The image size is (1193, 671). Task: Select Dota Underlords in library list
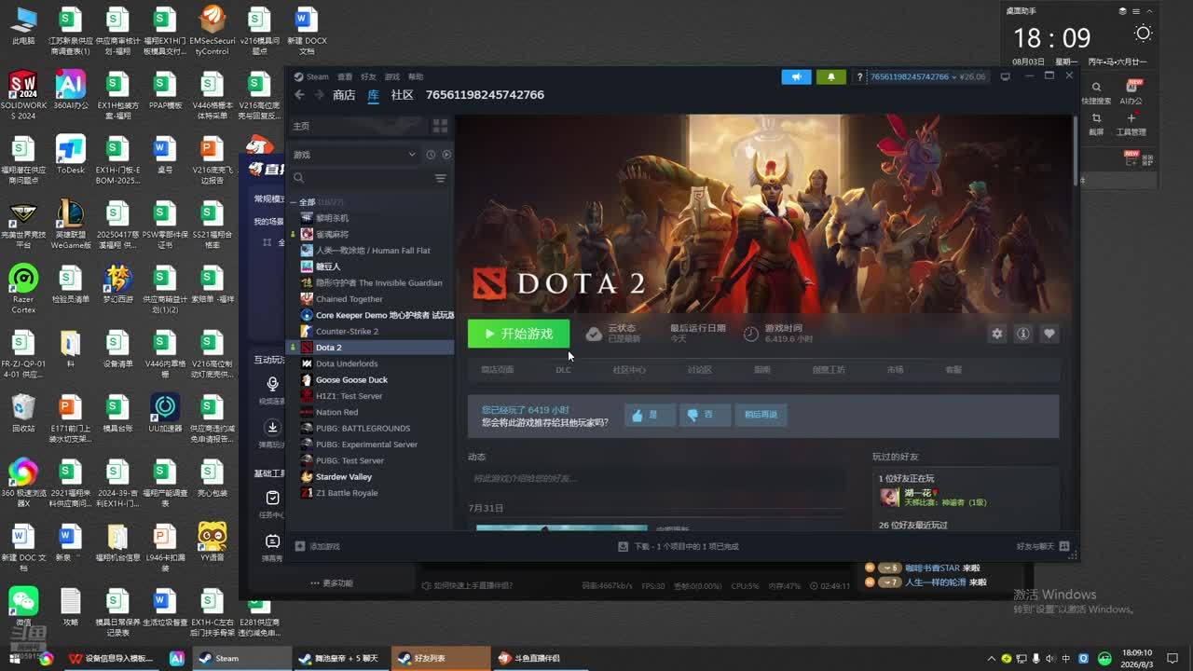tap(372, 363)
